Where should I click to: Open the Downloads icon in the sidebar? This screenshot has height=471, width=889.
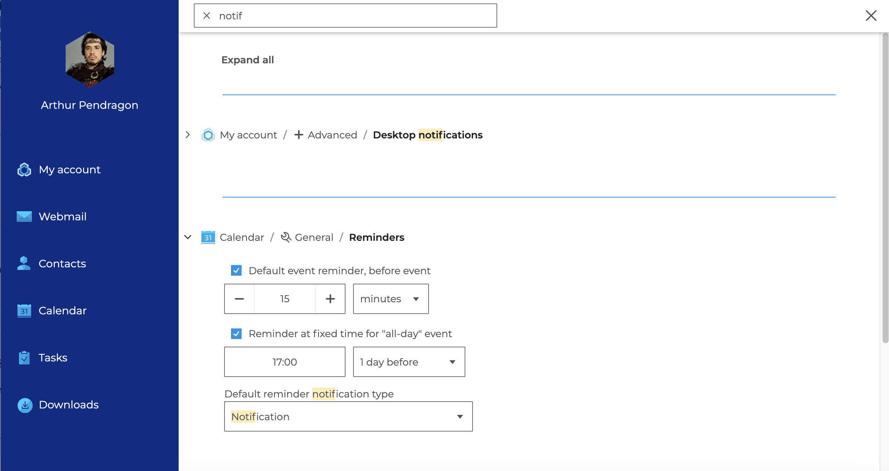(25, 405)
